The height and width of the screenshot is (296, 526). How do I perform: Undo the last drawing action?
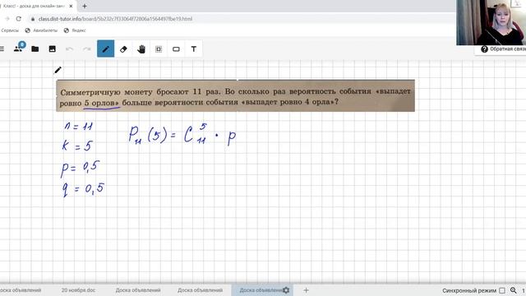69,49
